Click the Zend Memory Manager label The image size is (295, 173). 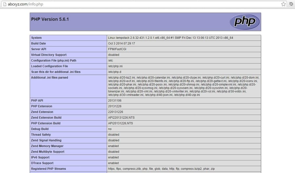click(x=47, y=146)
